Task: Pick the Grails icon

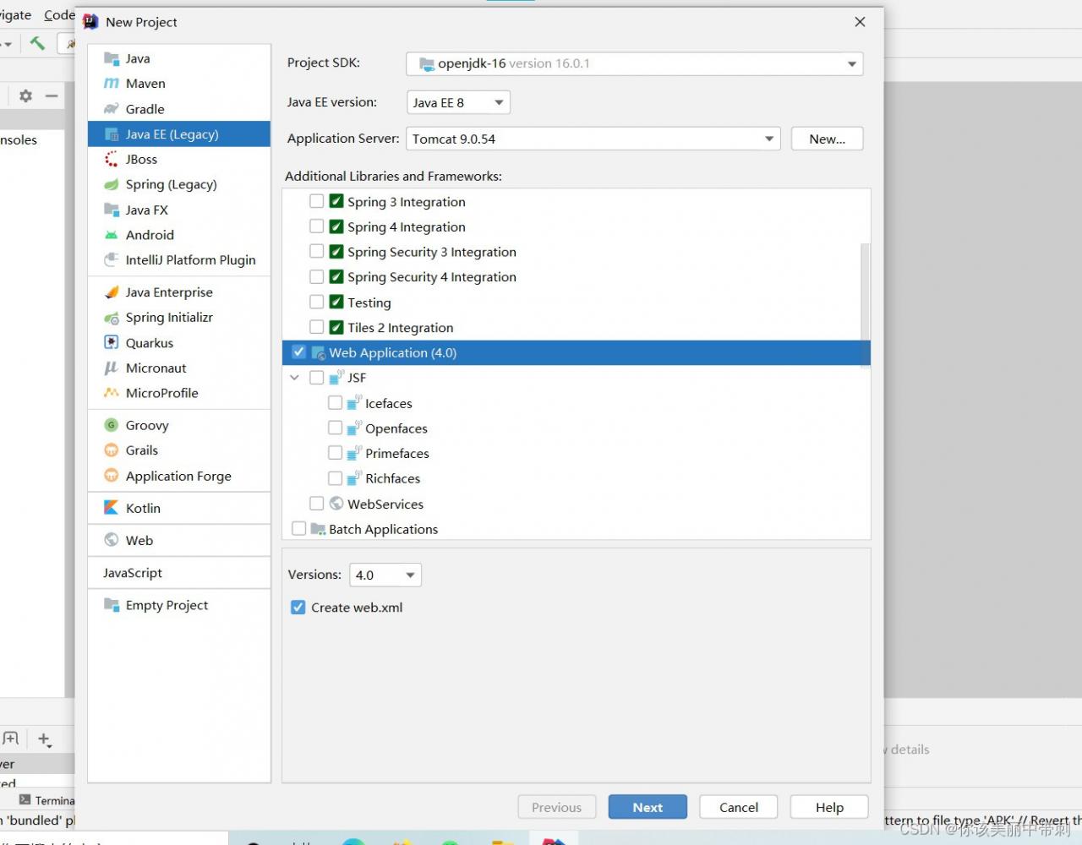Action: tap(111, 450)
